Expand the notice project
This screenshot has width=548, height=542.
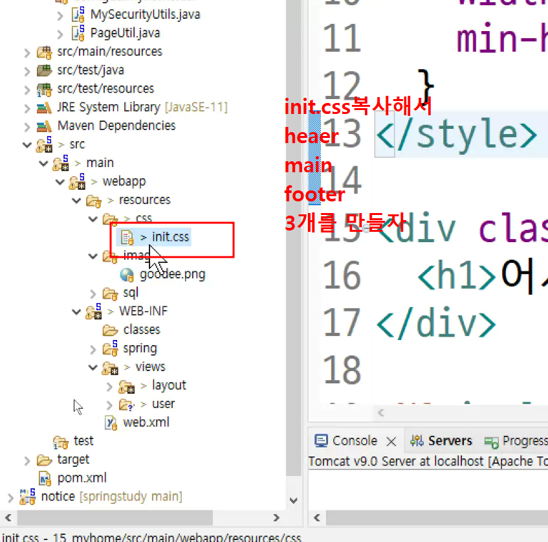(10, 497)
